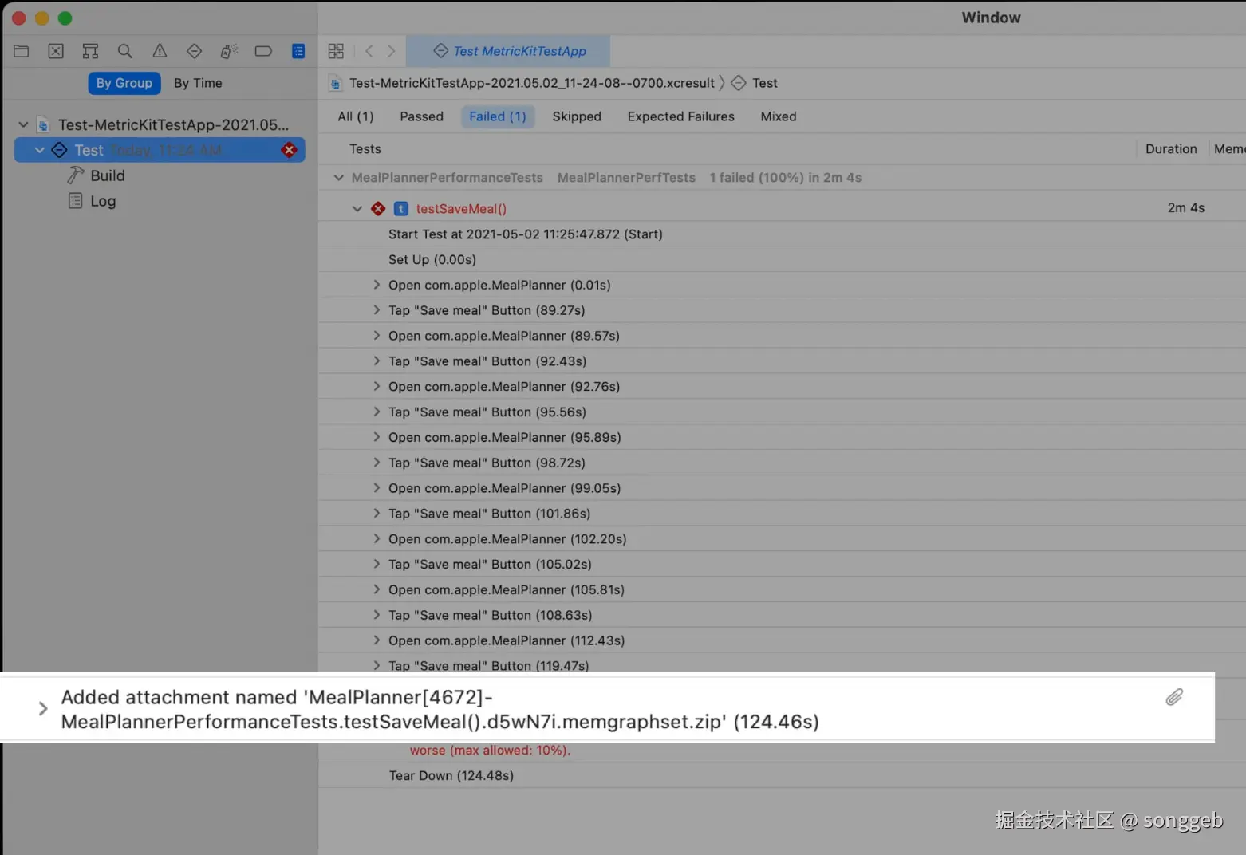Collapse the Test-MetricKitTestApp-2021.05 tree item
Image resolution: width=1246 pixels, height=855 pixels.
click(23, 125)
